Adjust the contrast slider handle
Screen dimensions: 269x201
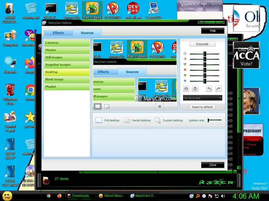pos(205,59)
